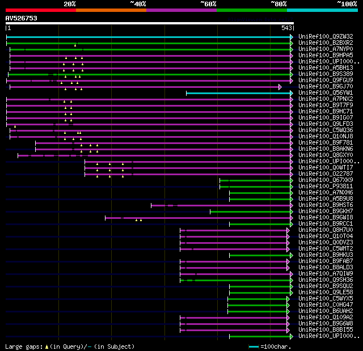Image resolution: width=363 pixels, height=351 pixels.
Task: Click the cyan 100char scale bar
Action: [x=254, y=346]
